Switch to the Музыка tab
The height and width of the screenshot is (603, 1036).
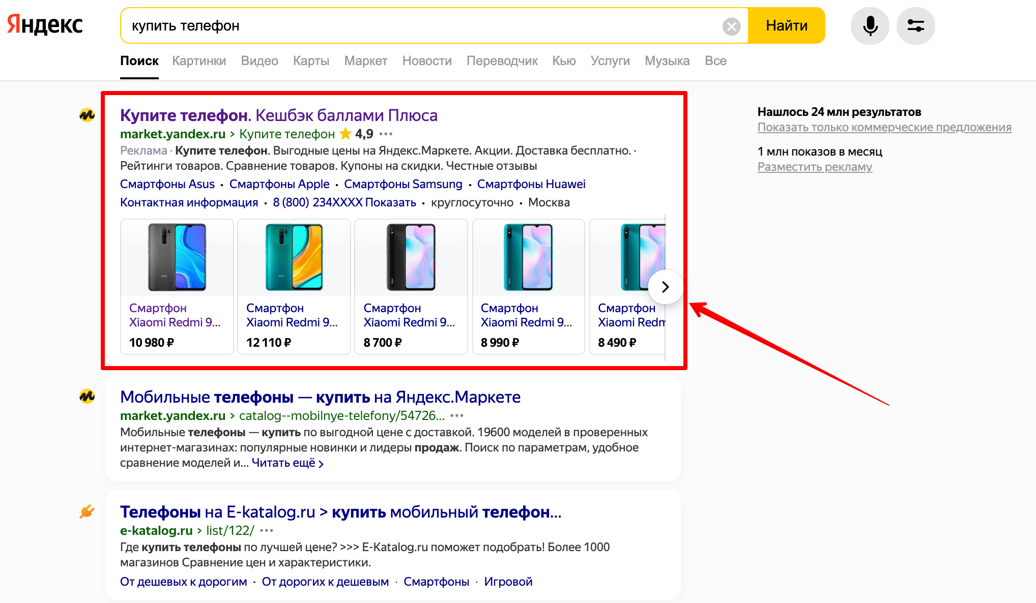pos(667,61)
